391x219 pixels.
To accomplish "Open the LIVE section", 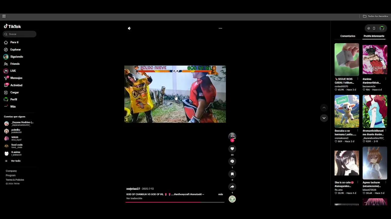I will (x=13, y=71).
